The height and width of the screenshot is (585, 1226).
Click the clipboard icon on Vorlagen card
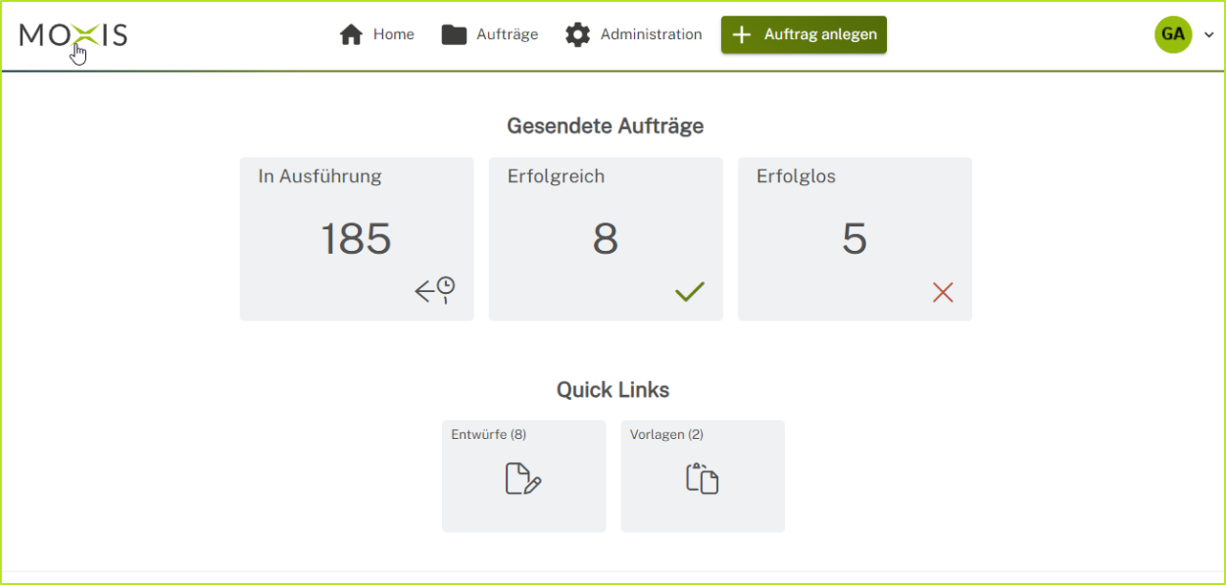coord(703,478)
